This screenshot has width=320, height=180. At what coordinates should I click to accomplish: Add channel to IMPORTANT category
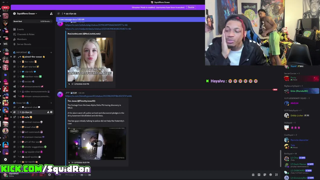point(51,52)
